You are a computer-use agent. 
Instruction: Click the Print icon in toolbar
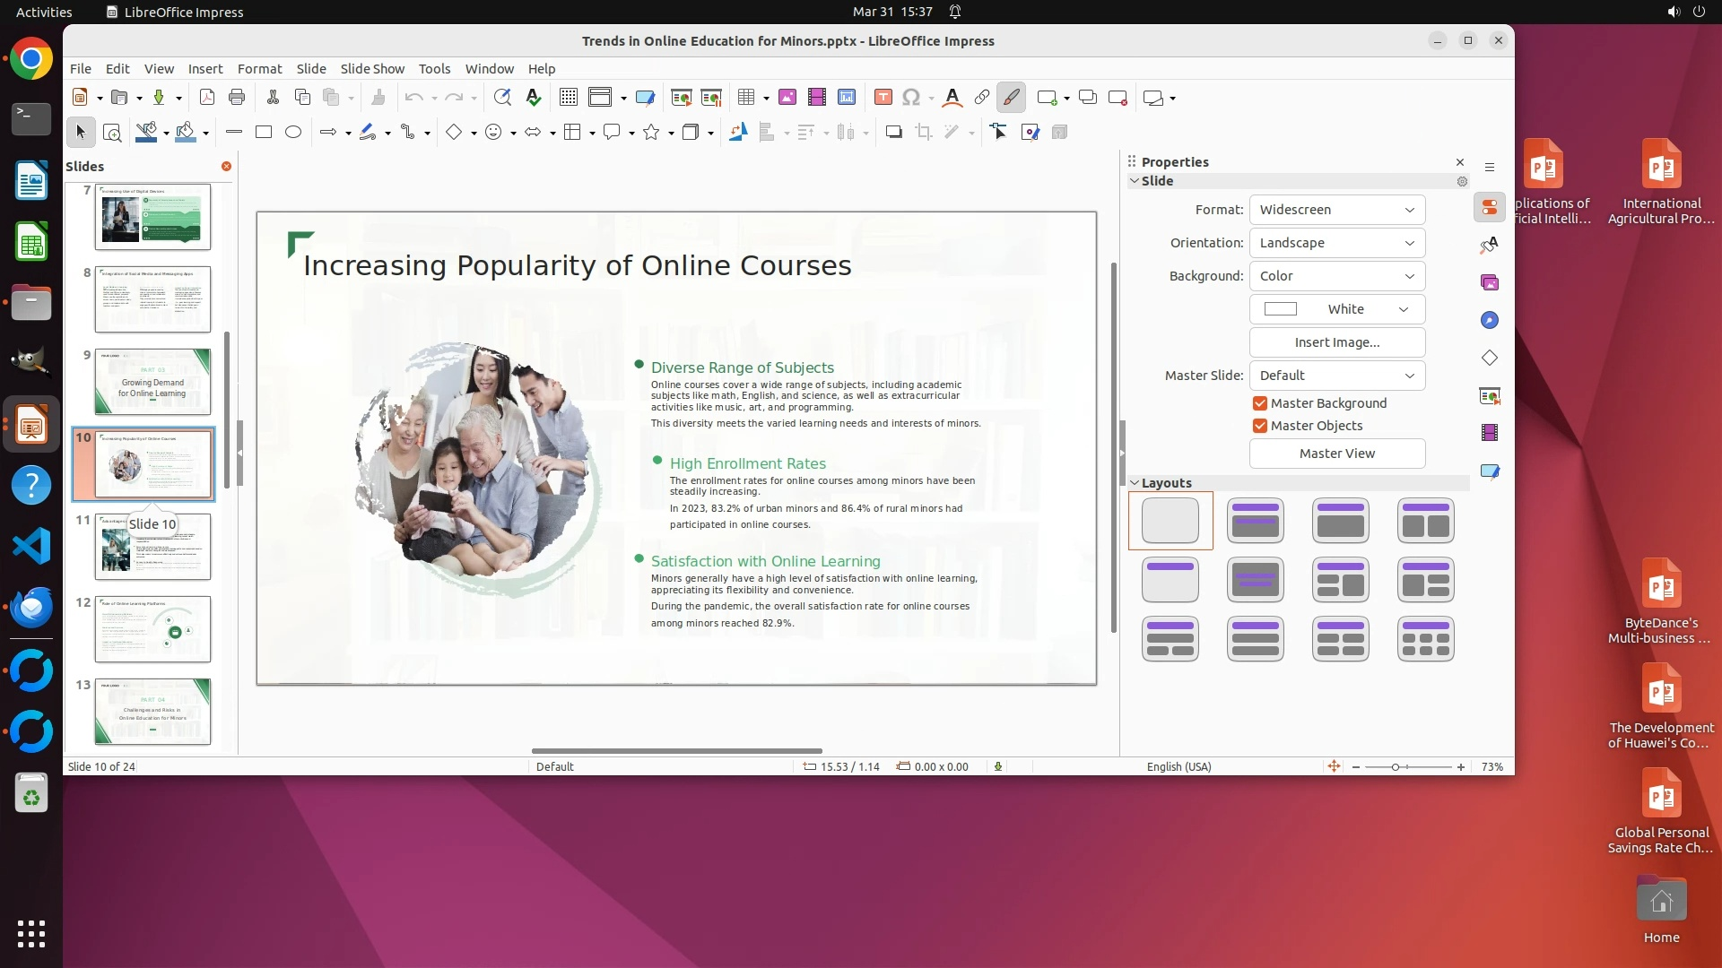[x=237, y=98]
